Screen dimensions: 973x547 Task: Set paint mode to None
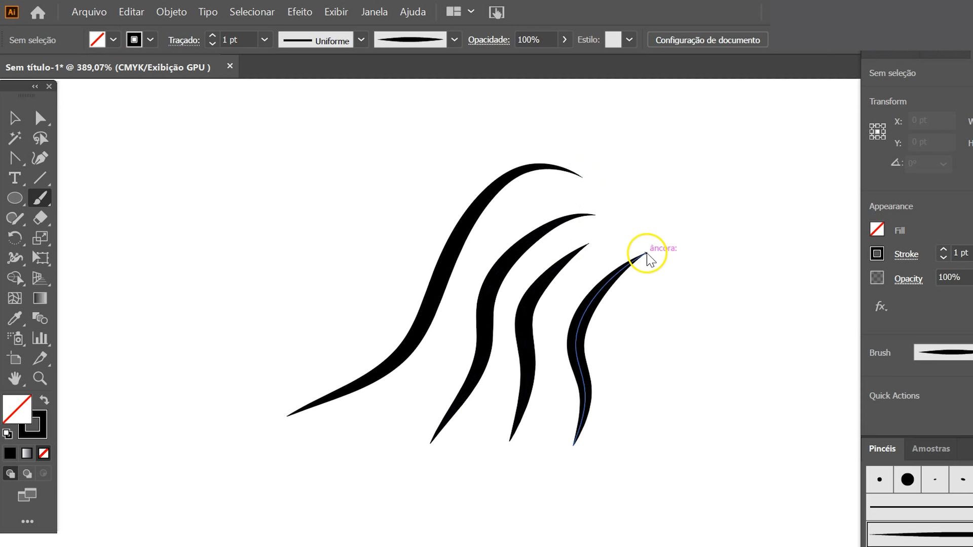click(x=44, y=453)
